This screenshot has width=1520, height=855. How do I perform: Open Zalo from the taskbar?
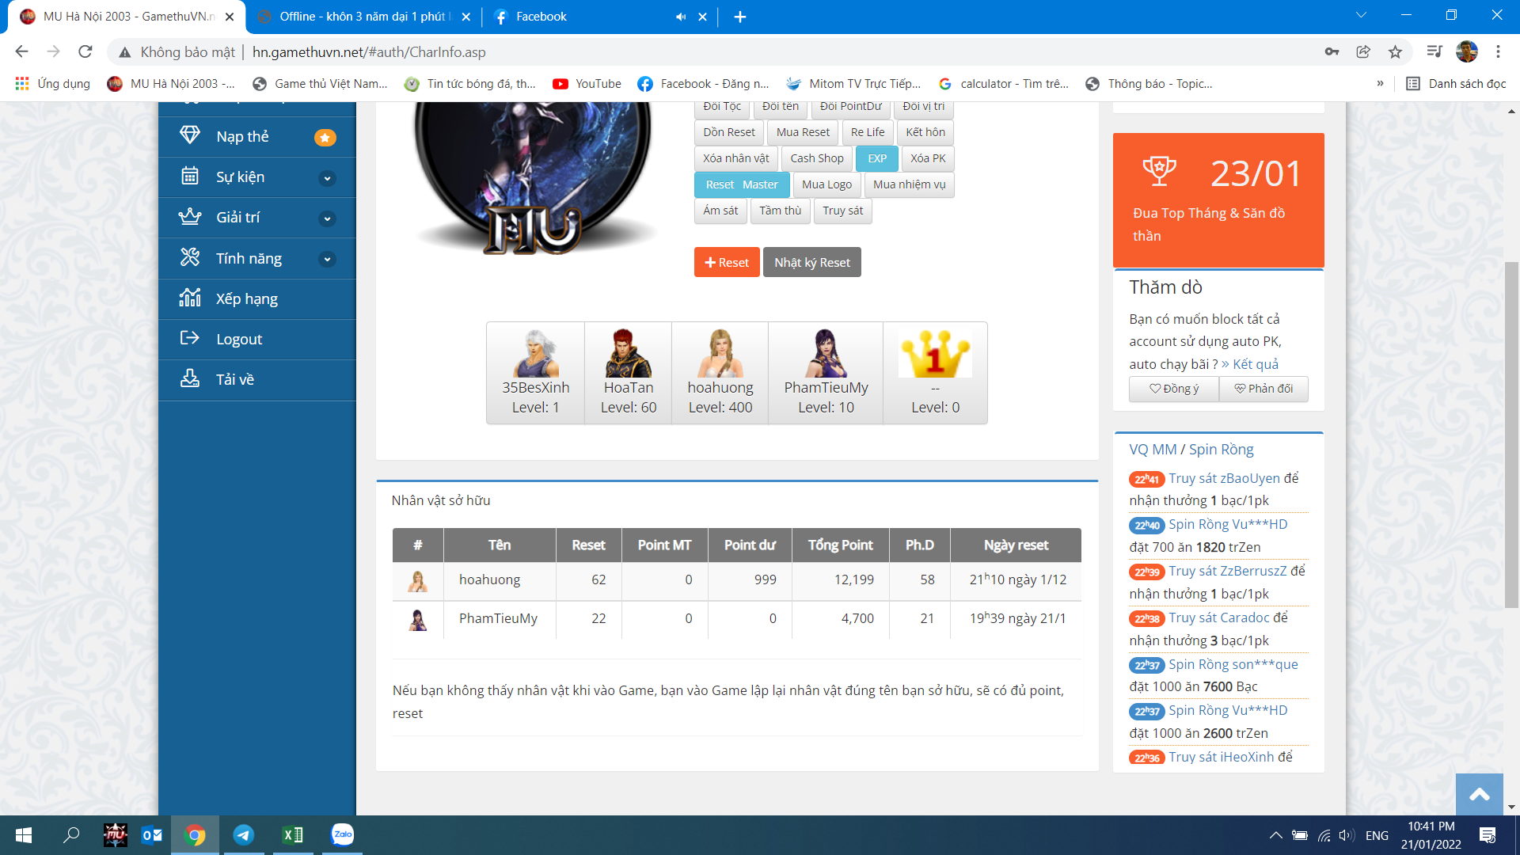pyautogui.click(x=342, y=834)
